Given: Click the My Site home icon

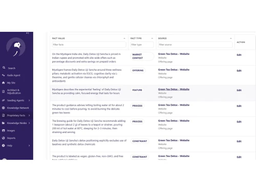Looking at the screenshot, I should point(4,83).
